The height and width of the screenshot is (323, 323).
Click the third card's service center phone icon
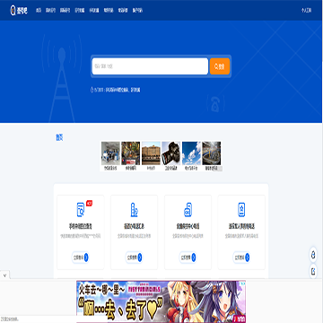tap(188, 209)
